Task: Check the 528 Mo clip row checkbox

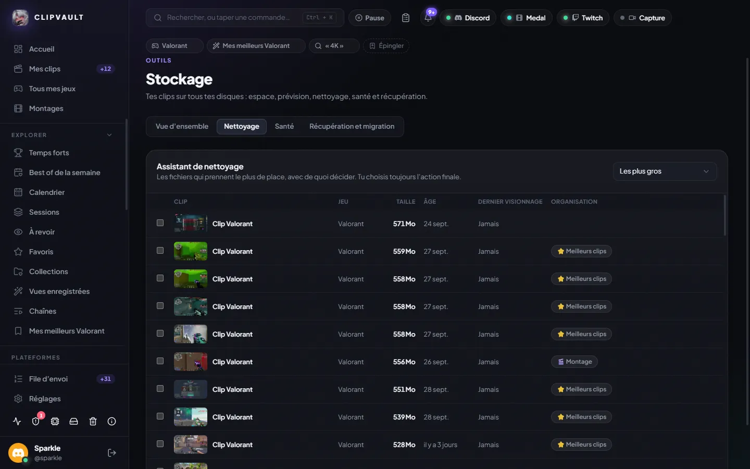Action: click(160, 444)
